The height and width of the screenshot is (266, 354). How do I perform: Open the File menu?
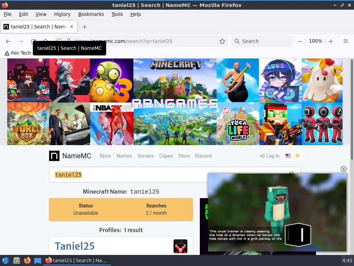[8, 14]
